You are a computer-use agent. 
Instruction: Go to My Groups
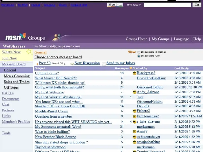(160, 39)
